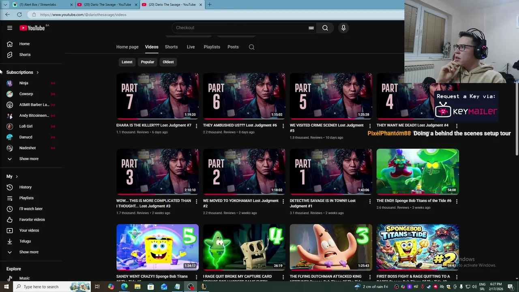Image resolution: width=519 pixels, height=292 pixels.
Task: Open EHARA IS THE KILLER video title
Action: click(154, 125)
